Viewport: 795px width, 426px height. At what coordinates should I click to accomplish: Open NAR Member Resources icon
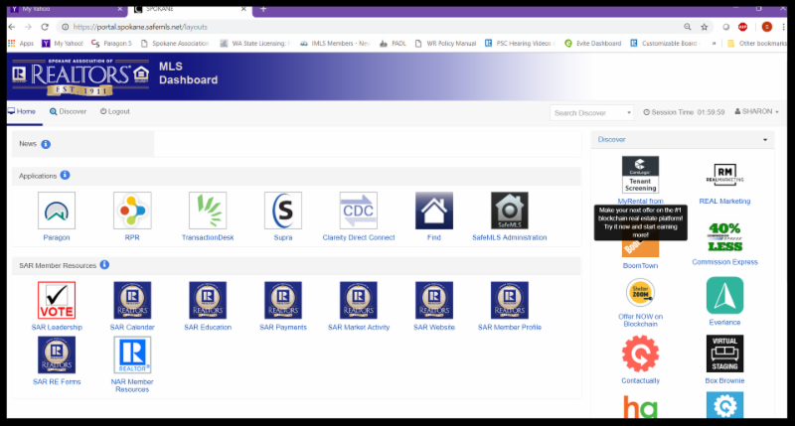pyautogui.click(x=132, y=355)
